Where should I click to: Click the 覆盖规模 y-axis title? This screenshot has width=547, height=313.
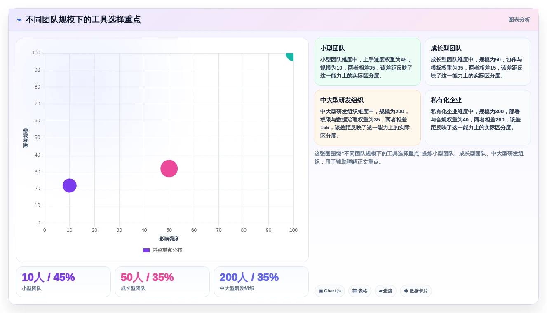(26, 138)
